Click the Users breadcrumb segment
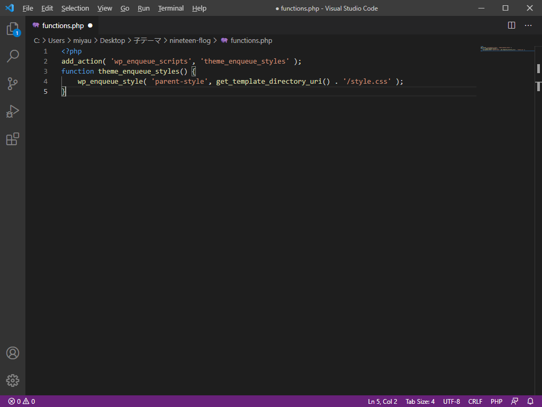 (56, 40)
